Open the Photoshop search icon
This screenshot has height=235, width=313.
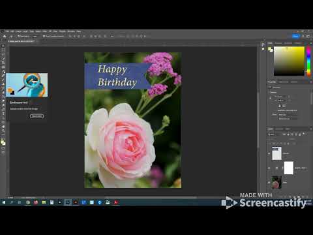pyautogui.click(x=303, y=36)
